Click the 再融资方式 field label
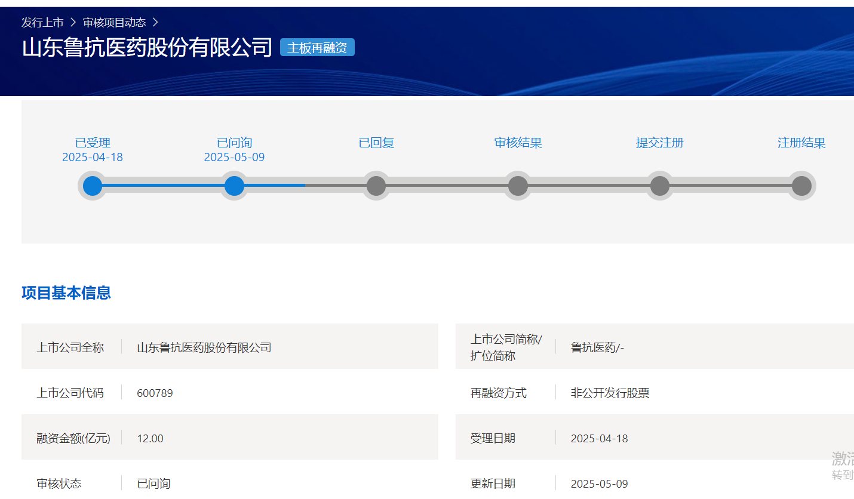The image size is (854, 499). (499, 393)
